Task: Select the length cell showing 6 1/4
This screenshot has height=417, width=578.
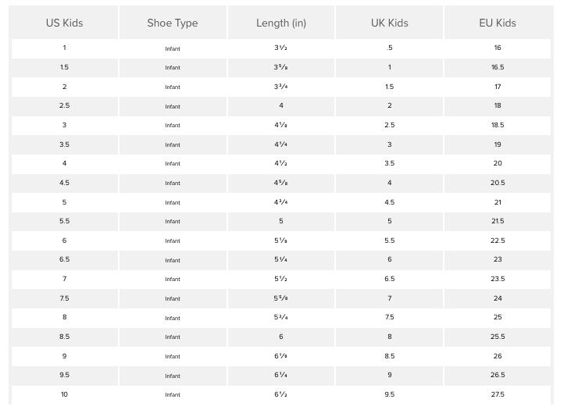Action: [281, 376]
